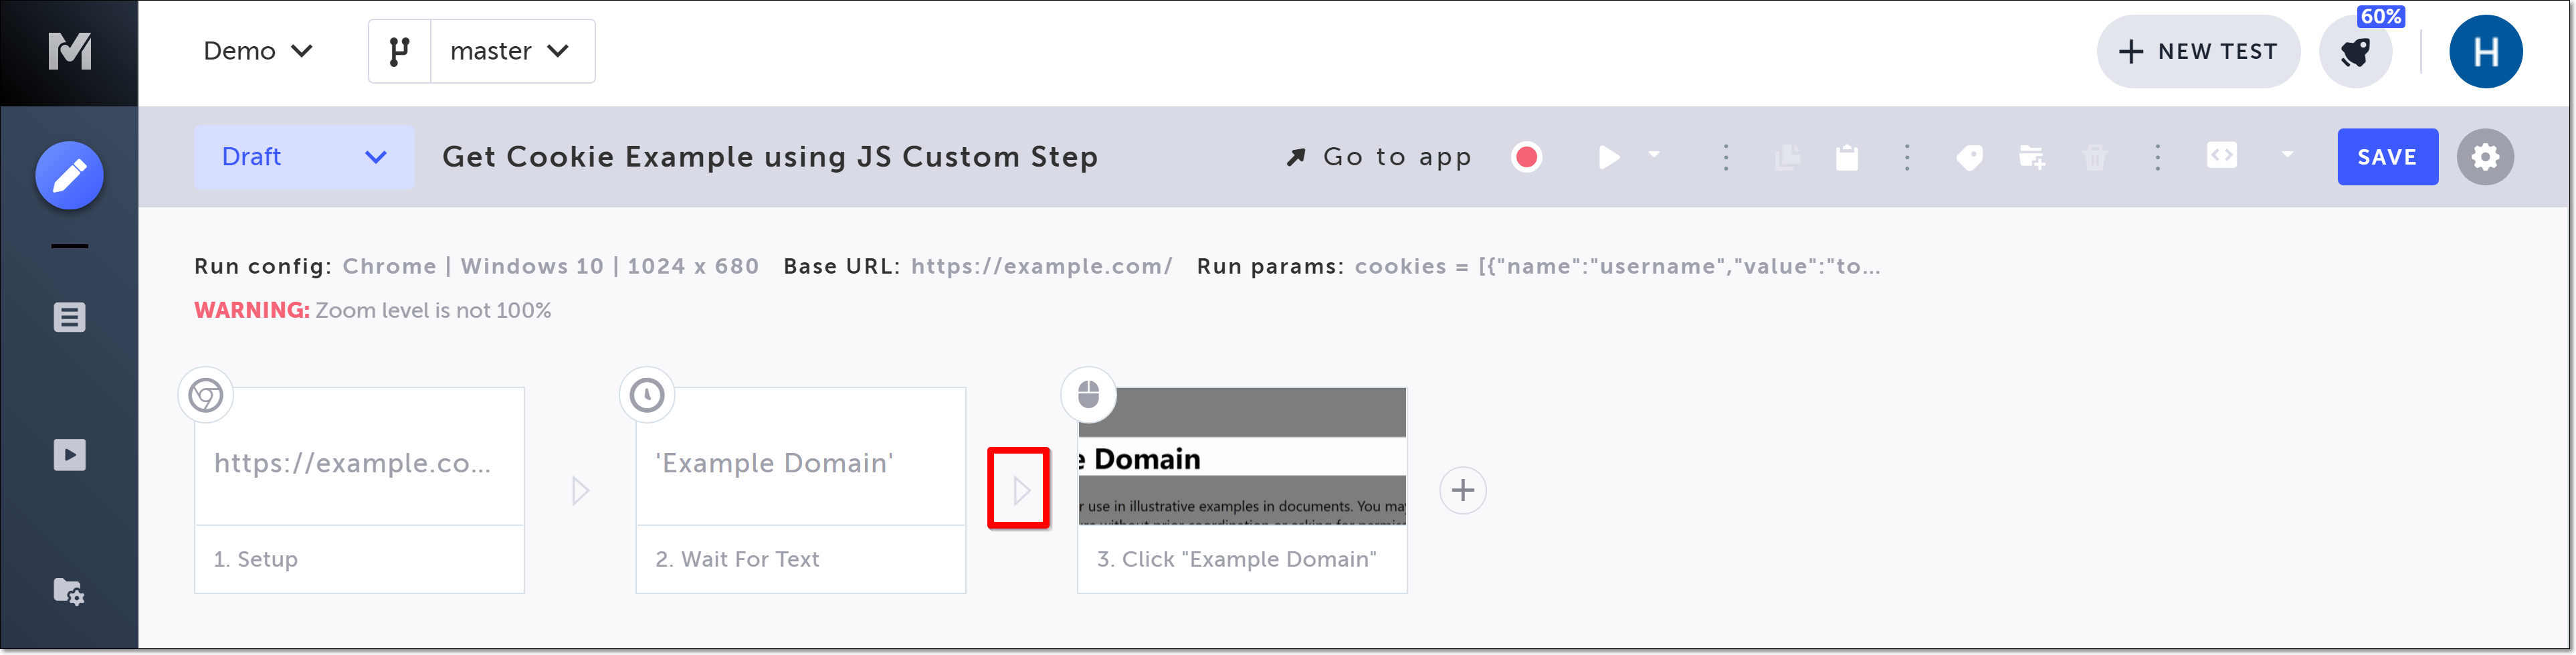Click the add to folder icon

pyautogui.click(x=2031, y=157)
